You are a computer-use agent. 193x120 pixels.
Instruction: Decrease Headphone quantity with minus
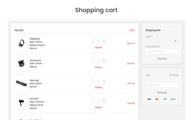point(93,41)
